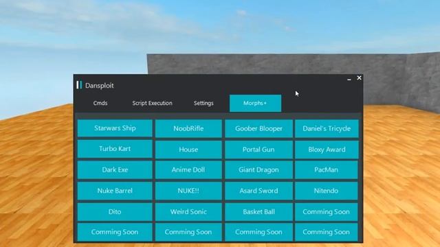The width and height of the screenshot is (440, 247).
Task: Click the Dansploit title text
Action: [x=99, y=85]
